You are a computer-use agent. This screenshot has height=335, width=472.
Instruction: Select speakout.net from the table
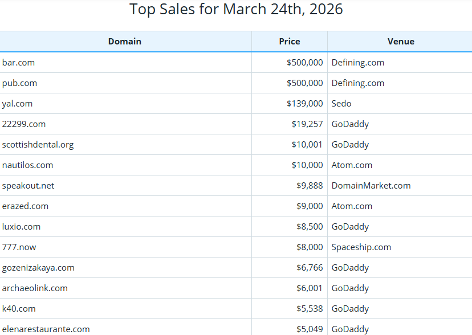(x=28, y=185)
